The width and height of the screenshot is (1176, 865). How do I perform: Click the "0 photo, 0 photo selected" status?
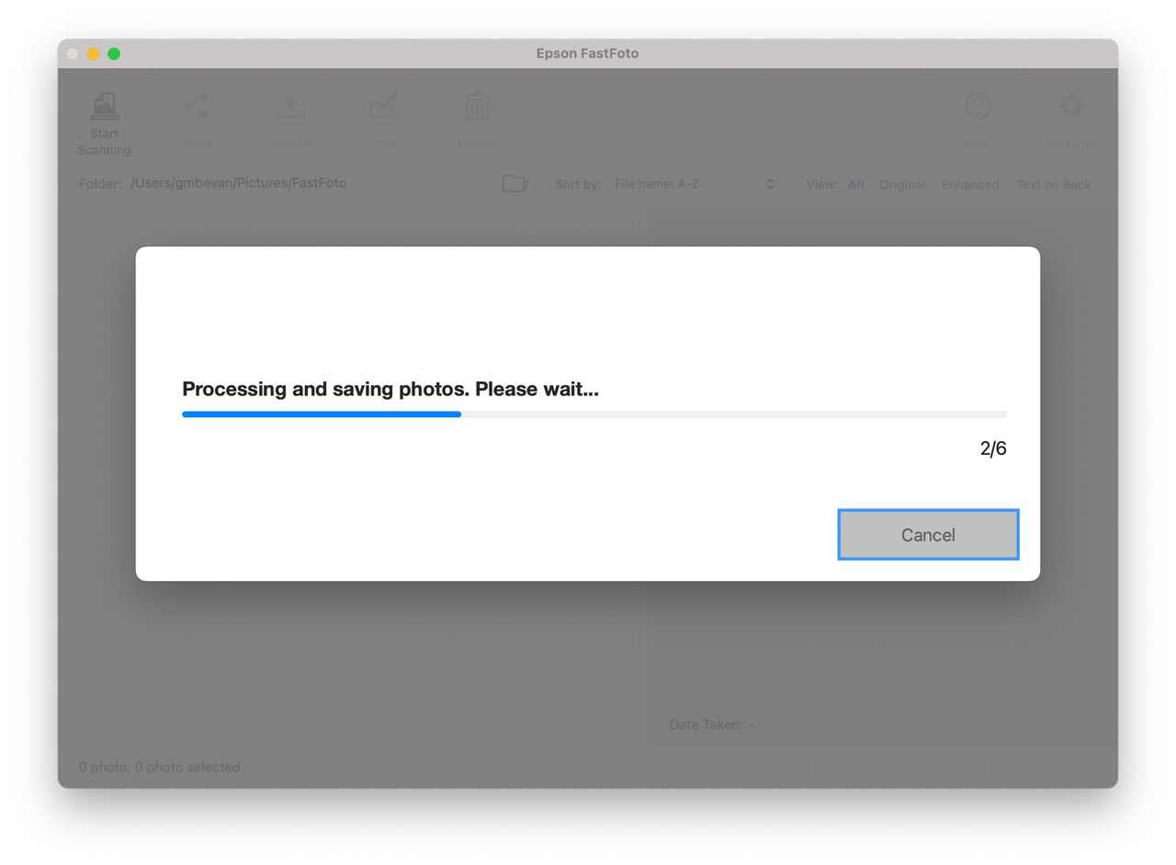159,767
